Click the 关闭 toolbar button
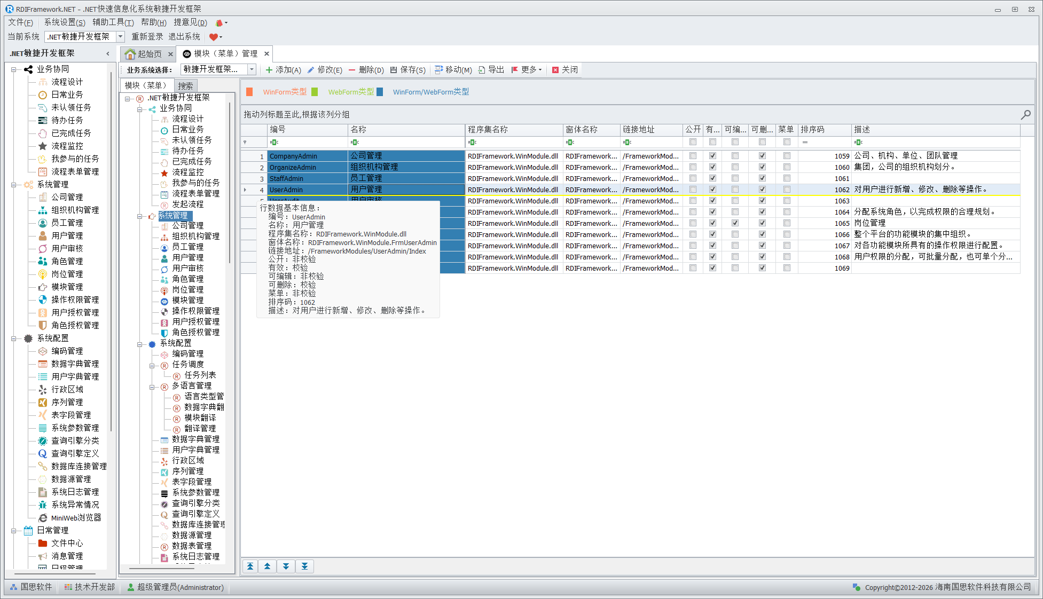Image resolution: width=1043 pixels, height=599 pixels. pyautogui.click(x=565, y=70)
